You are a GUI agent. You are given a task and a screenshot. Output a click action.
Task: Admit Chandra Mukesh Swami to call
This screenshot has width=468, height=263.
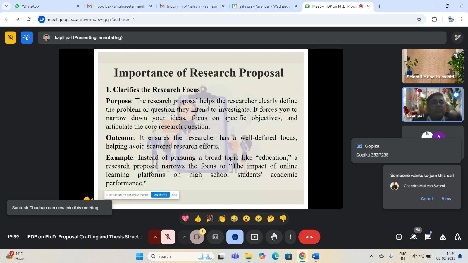coord(427,199)
